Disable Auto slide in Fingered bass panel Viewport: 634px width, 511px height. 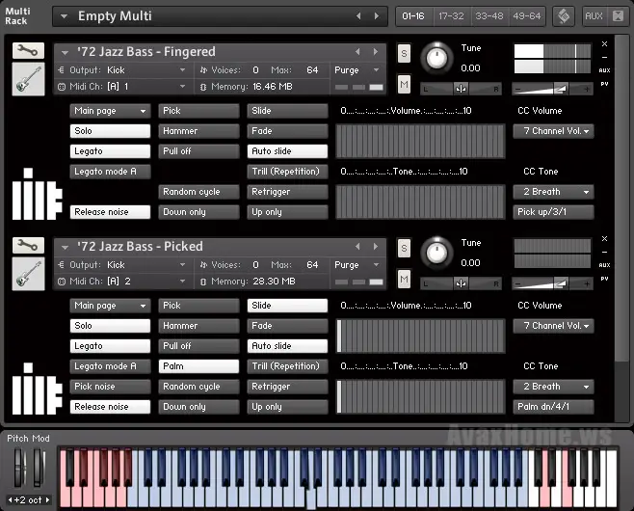tap(287, 151)
